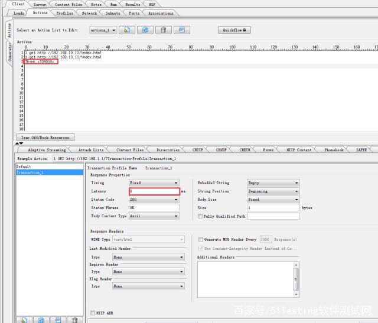Open the Quickflow button
This screenshot has height=323, width=378.
click(x=234, y=30)
